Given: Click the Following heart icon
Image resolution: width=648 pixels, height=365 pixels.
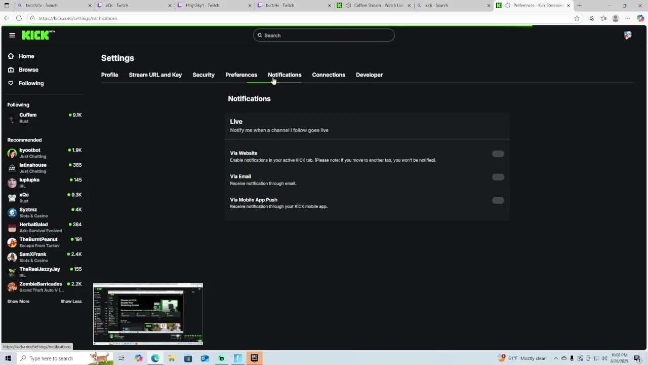Looking at the screenshot, I should [x=11, y=83].
